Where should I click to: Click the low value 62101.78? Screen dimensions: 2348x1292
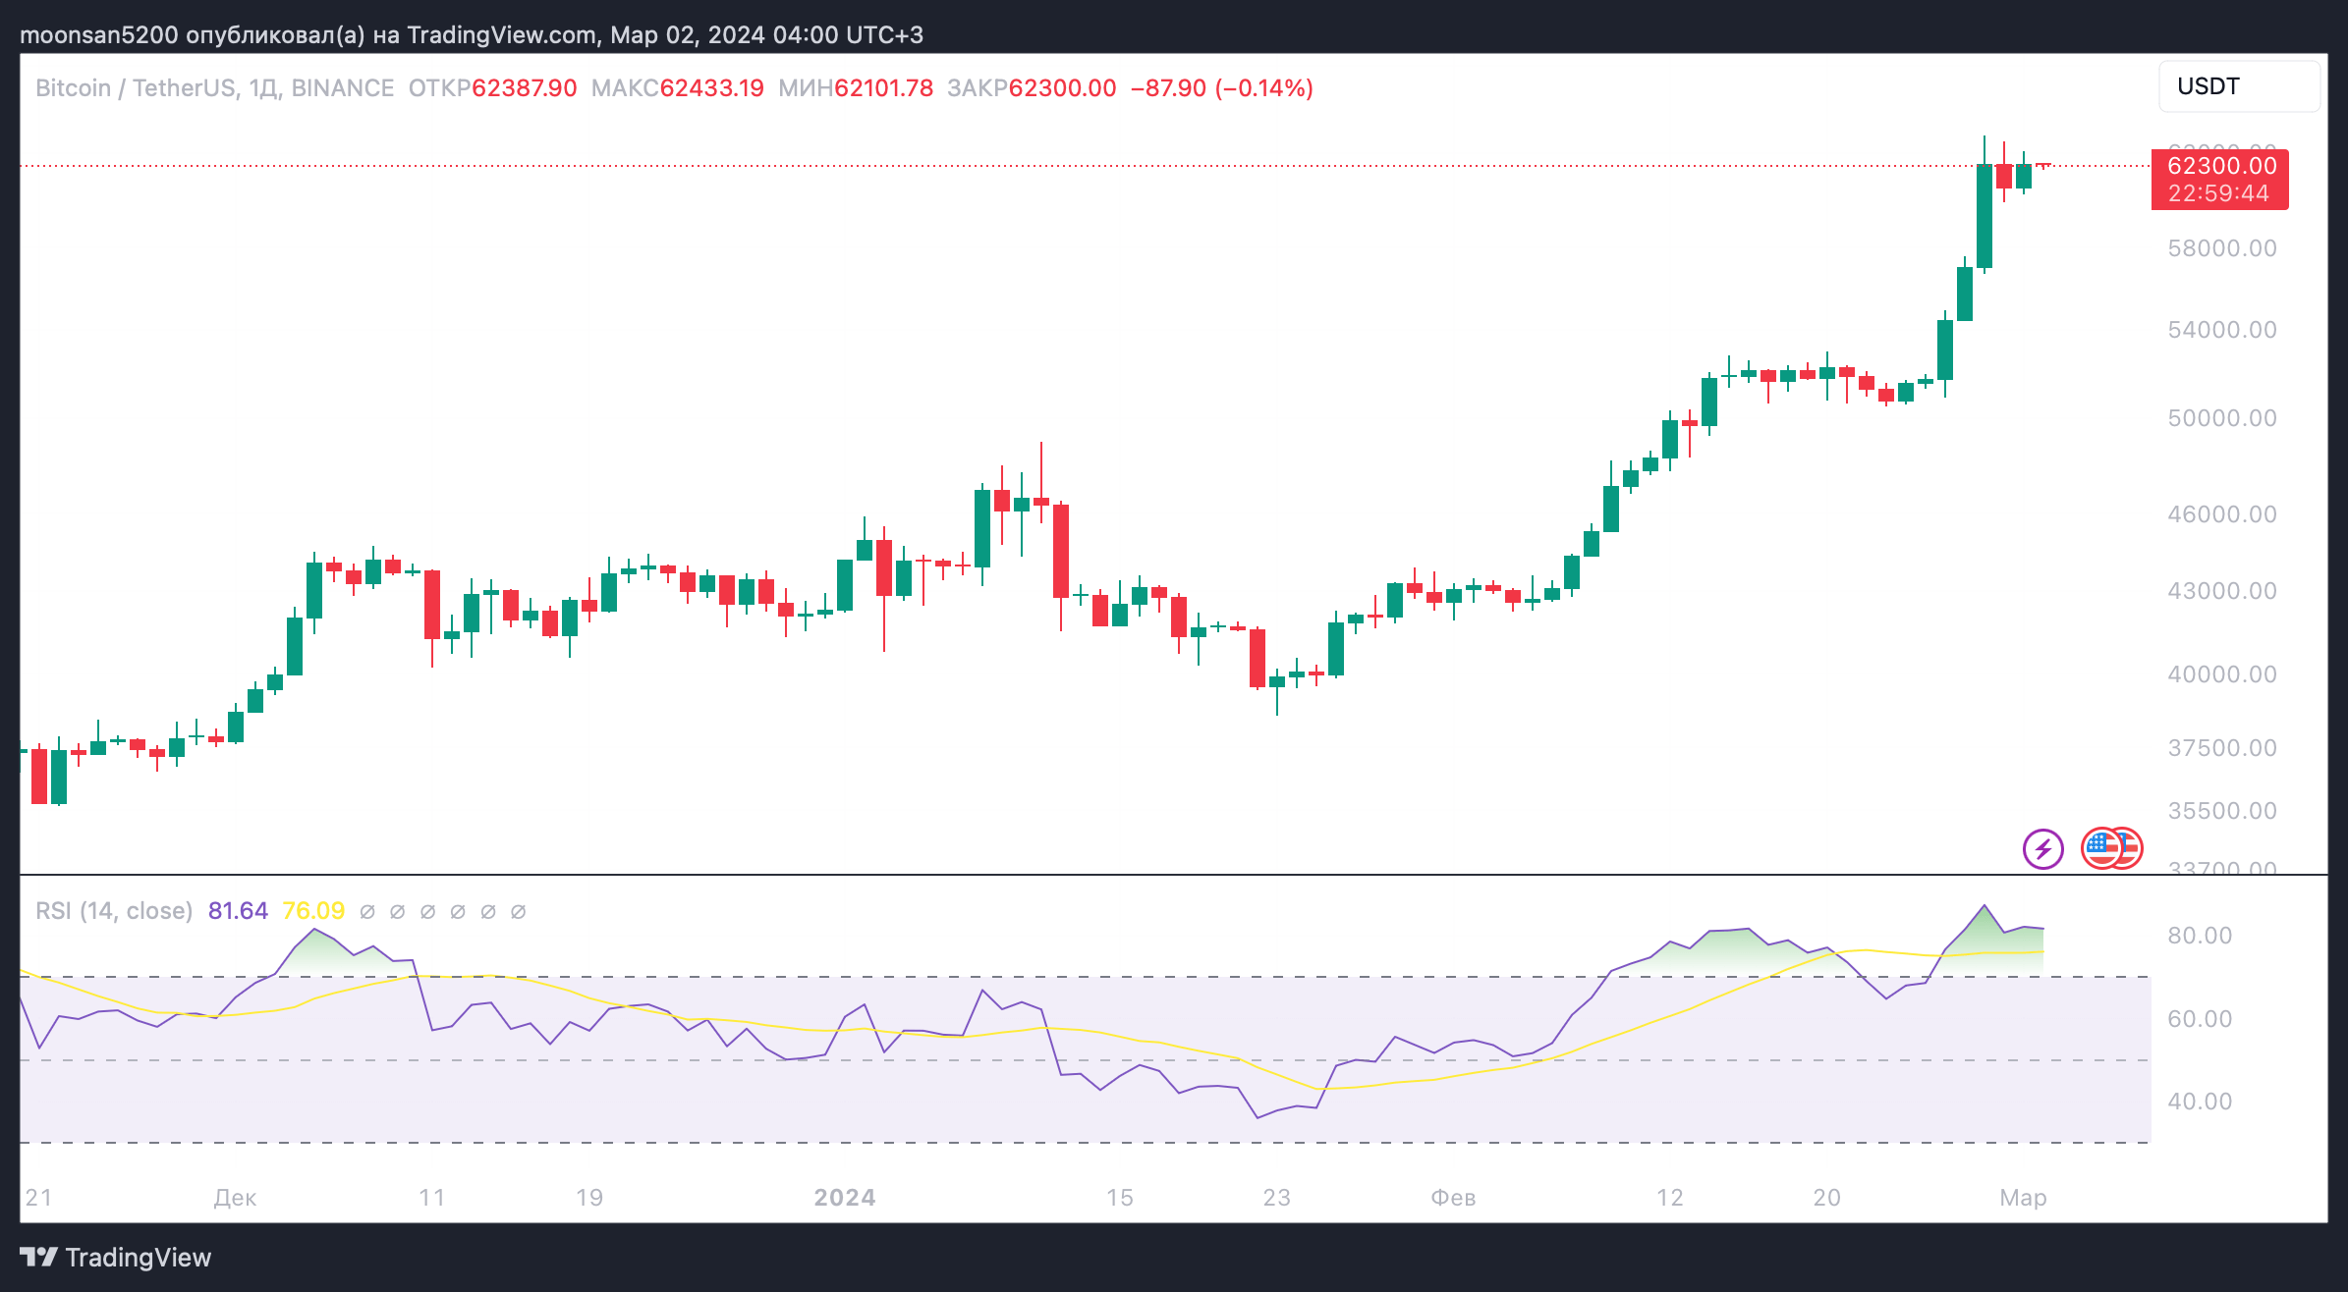[x=883, y=88]
